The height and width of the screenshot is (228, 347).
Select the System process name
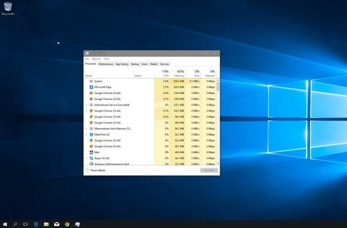coord(98,81)
